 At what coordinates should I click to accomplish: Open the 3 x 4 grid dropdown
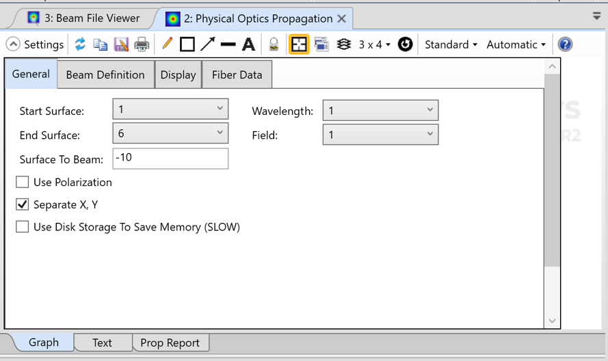374,44
